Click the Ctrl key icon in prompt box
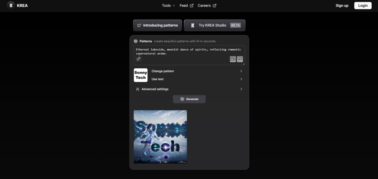The image size is (378, 179). [233, 59]
